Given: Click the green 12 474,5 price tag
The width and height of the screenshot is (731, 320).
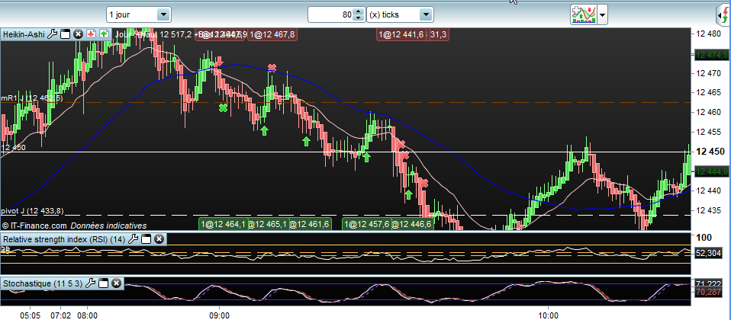Looking at the screenshot, I should pyautogui.click(x=711, y=55).
